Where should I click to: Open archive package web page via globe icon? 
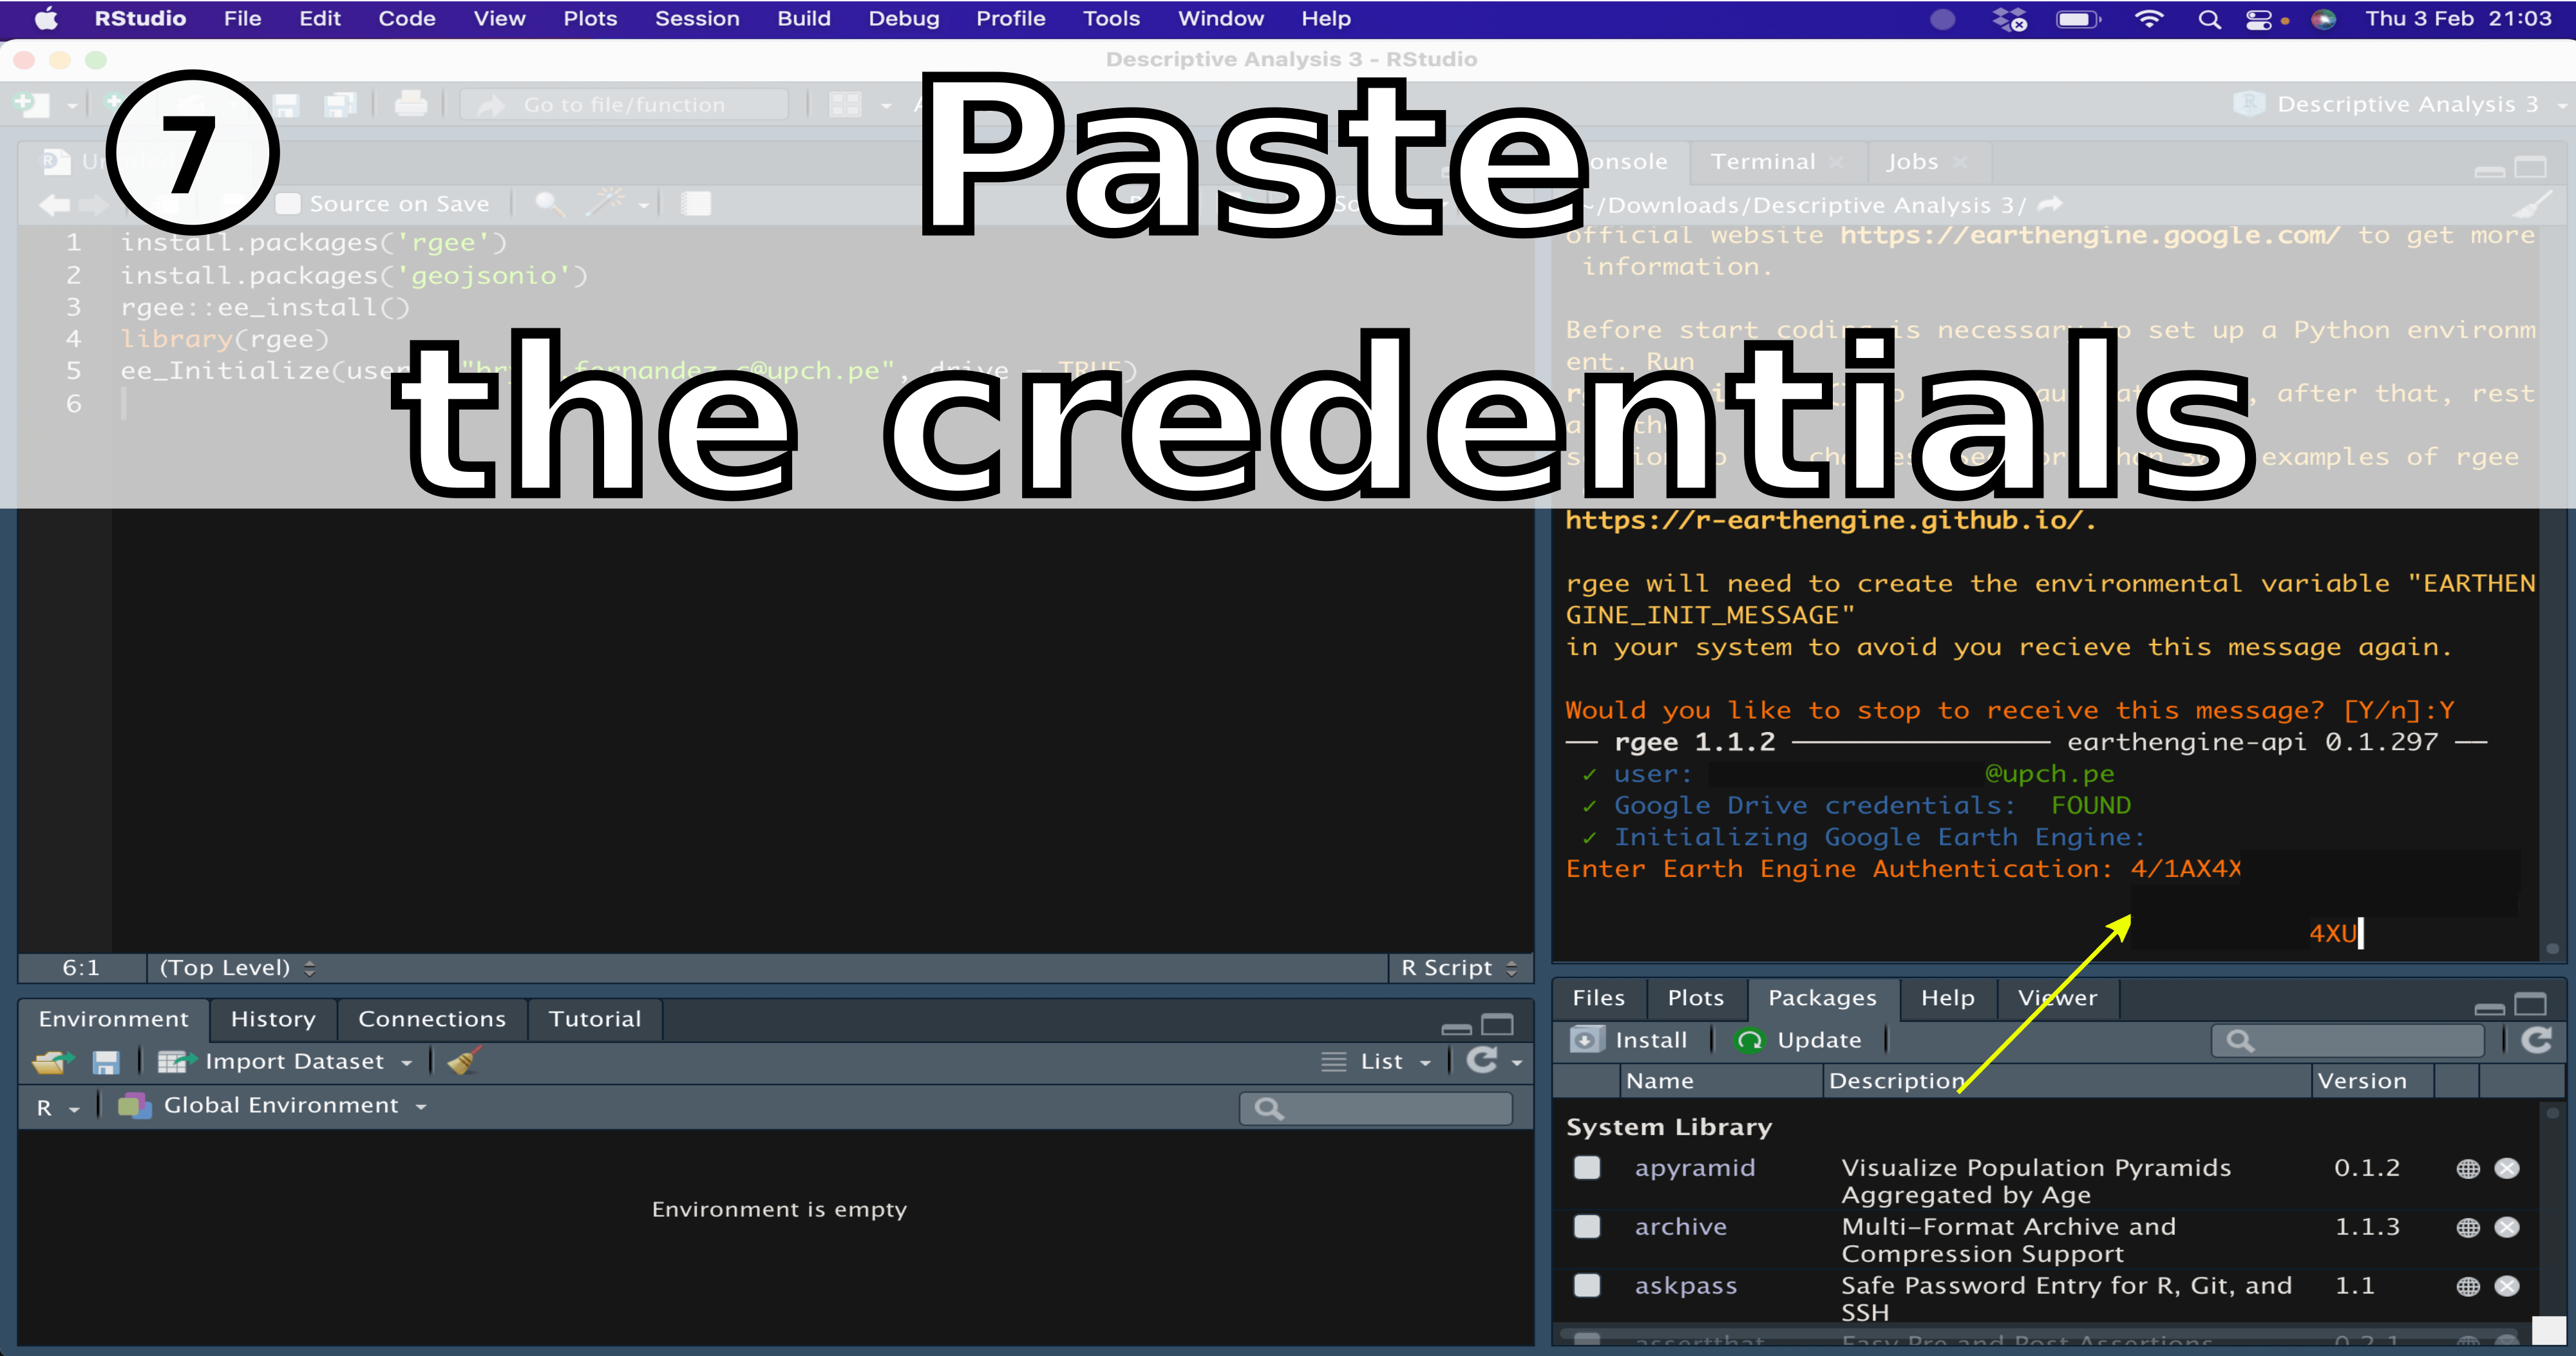[2468, 1227]
